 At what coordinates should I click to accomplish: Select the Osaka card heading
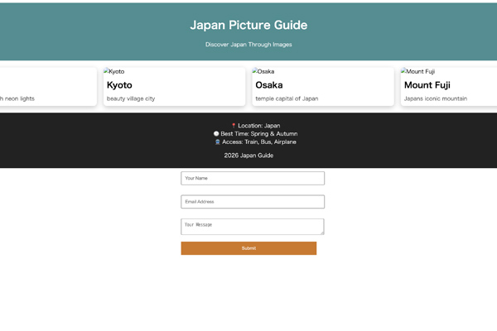click(x=269, y=85)
